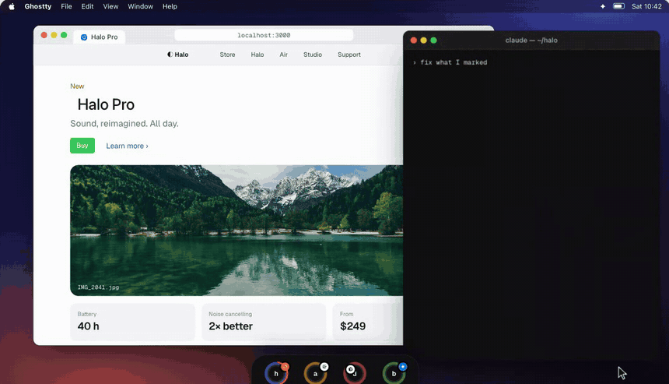Click the 'Sound, reimagined. All day.' tagline
Image resolution: width=669 pixels, height=384 pixels.
[x=124, y=123]
